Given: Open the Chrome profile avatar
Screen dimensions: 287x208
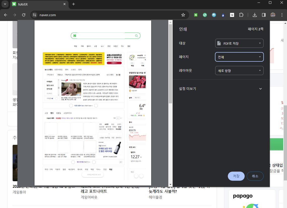Looking at the screenshot, I should click(x=273, y=15).
